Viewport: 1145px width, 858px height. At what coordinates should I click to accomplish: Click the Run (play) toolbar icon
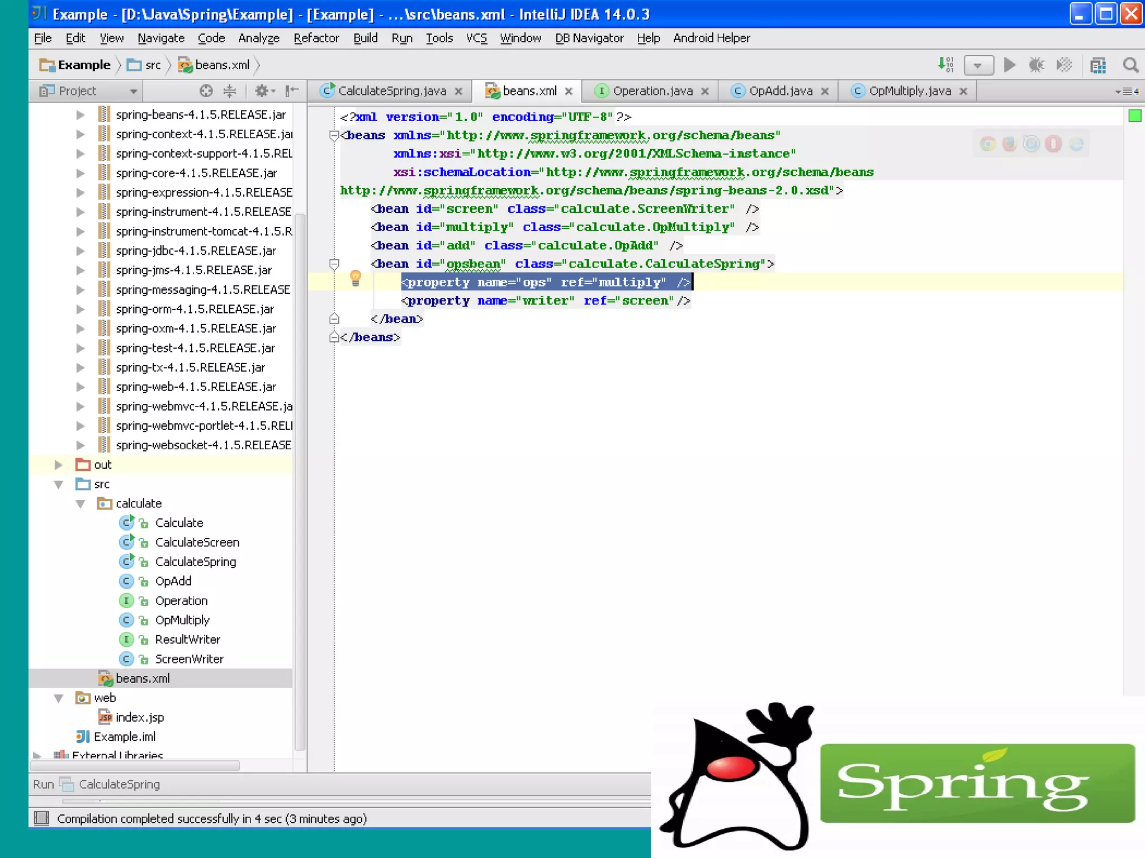(x=1009, y=65)
